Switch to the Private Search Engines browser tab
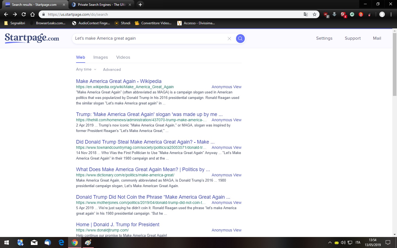The image size is (397, 248). pyautogui.click(x=101, y=5)
